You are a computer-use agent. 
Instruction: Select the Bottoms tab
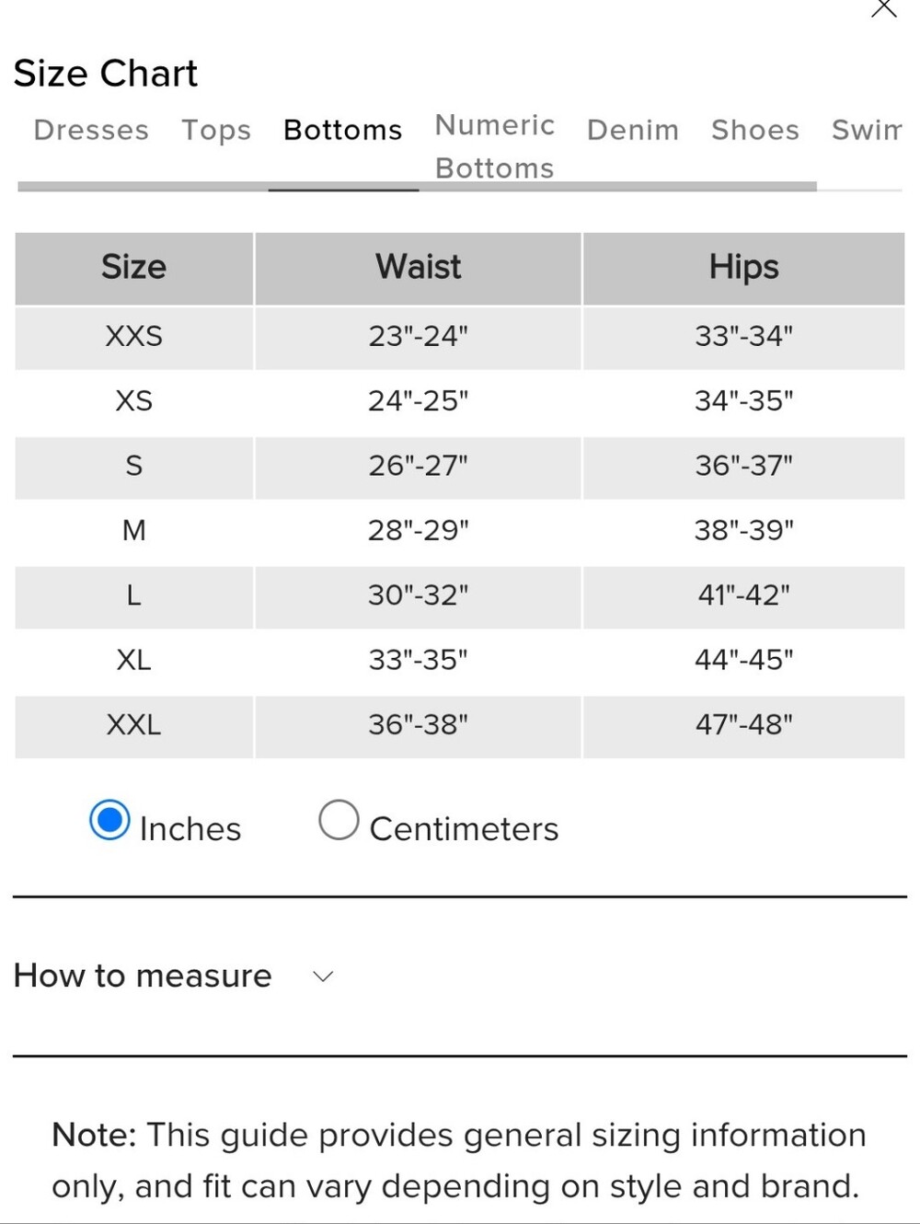pos(343,131)
